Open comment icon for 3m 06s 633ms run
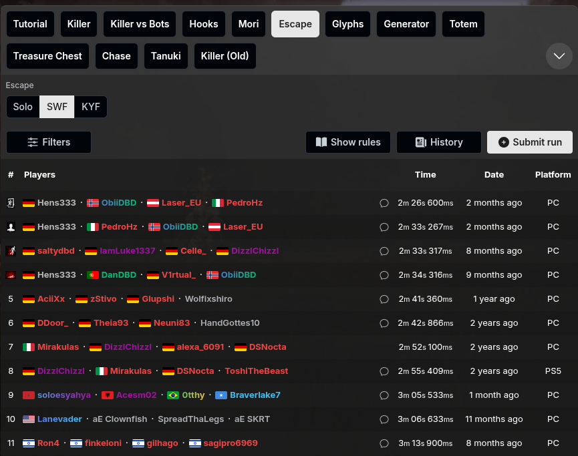 tap(384, 419)
